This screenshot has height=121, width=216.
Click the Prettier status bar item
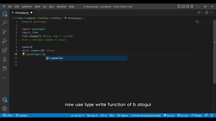196,116
